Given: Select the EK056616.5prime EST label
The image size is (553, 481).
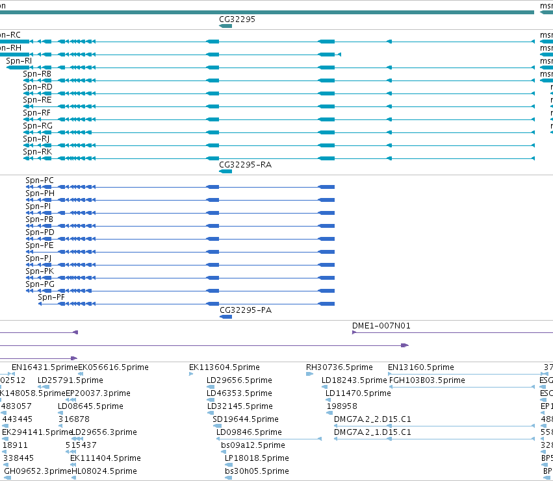Looking at the screenshot, I should pos(113,367).
